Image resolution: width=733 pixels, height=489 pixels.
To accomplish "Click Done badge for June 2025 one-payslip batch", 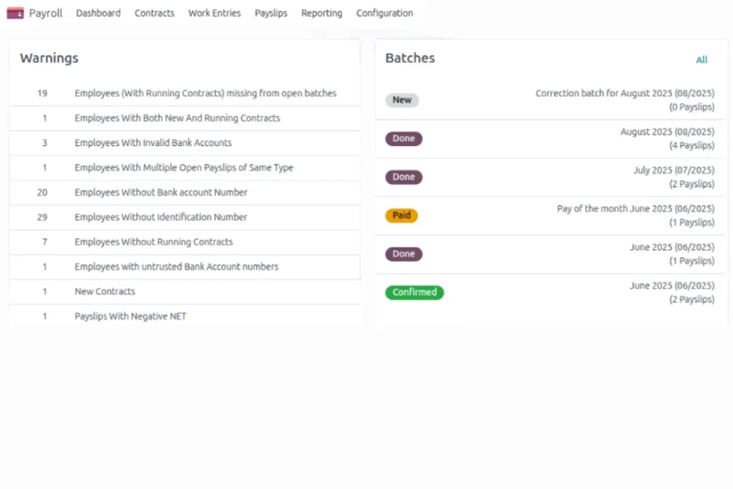I will (x=404, y=254).
